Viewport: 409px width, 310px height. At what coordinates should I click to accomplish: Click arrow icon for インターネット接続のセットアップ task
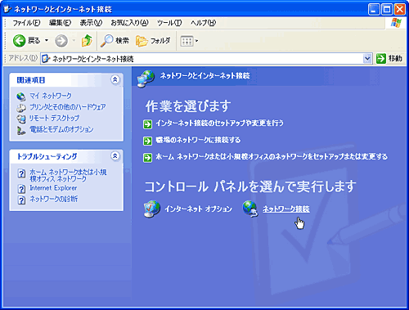pyautogui.click(x=147, y=124)
